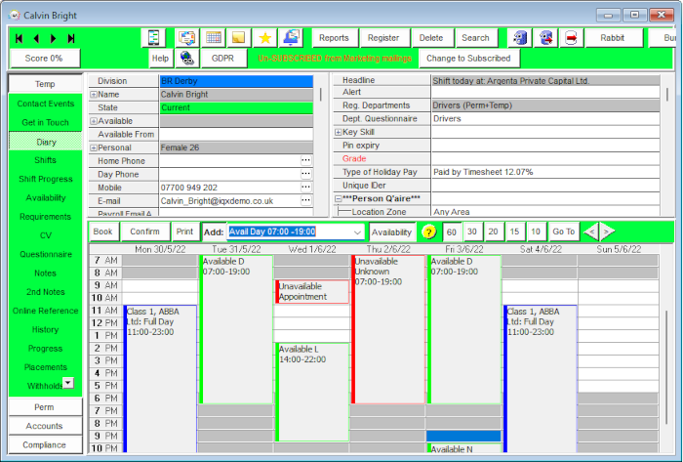This screenshot has height=462, width=683.
Task: Click the Book button
Action: (x=103, y=231)
